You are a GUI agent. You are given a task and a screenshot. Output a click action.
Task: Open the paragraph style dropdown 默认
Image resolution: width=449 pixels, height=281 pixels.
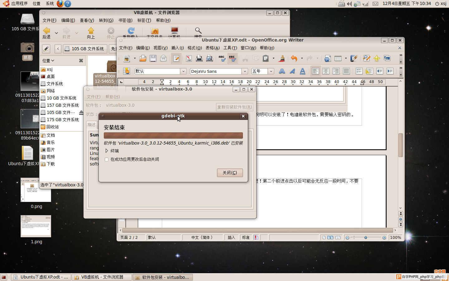tap(184, 71)
